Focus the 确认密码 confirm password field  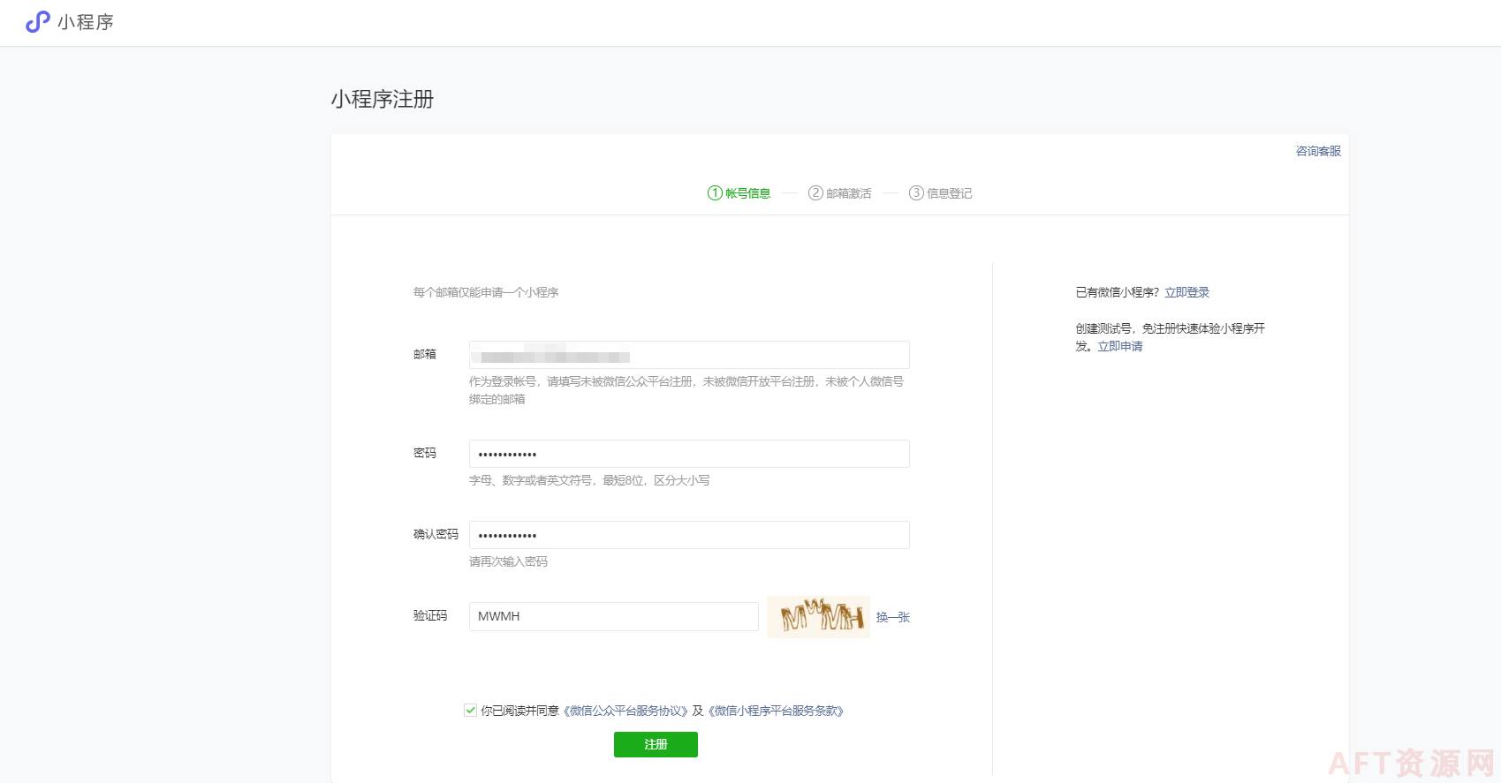[689, 535]
